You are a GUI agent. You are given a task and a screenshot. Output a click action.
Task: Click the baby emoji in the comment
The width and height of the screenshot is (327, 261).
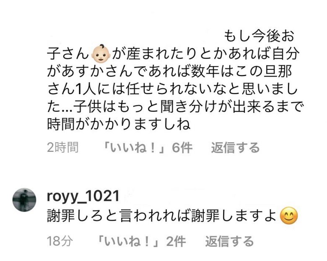pyautogui.click(x=101, y=54)
